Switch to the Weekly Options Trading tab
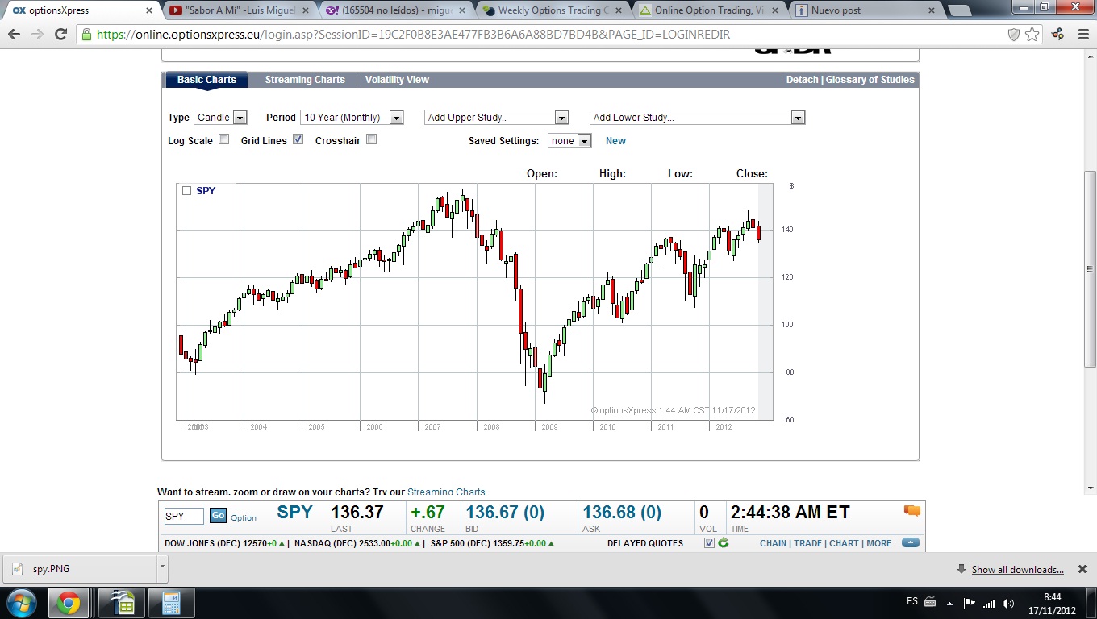 [552, 10]
